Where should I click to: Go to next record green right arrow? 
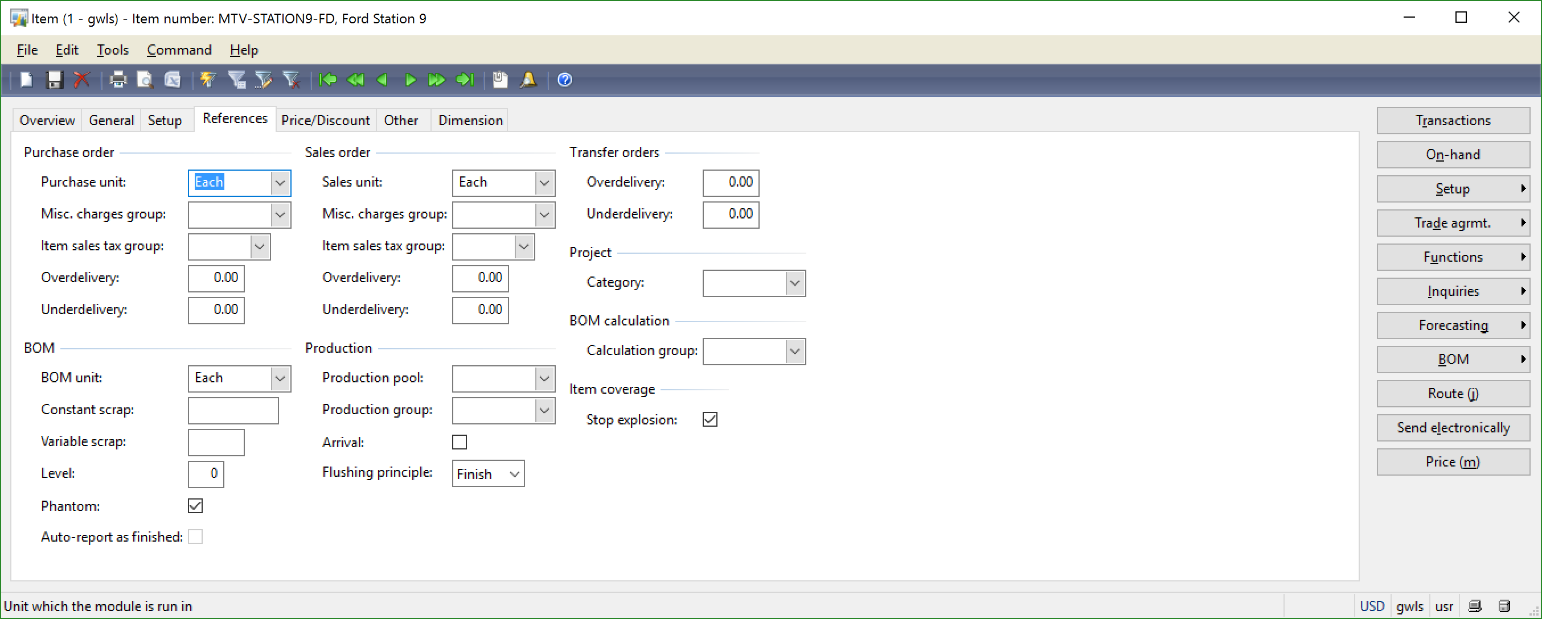410,80
